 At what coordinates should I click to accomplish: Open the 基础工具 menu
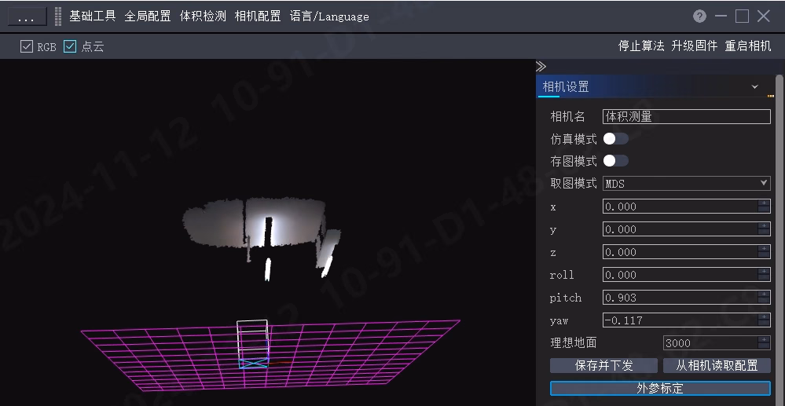[92, 16]
